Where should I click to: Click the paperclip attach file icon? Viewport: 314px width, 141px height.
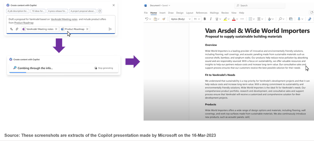17,29
